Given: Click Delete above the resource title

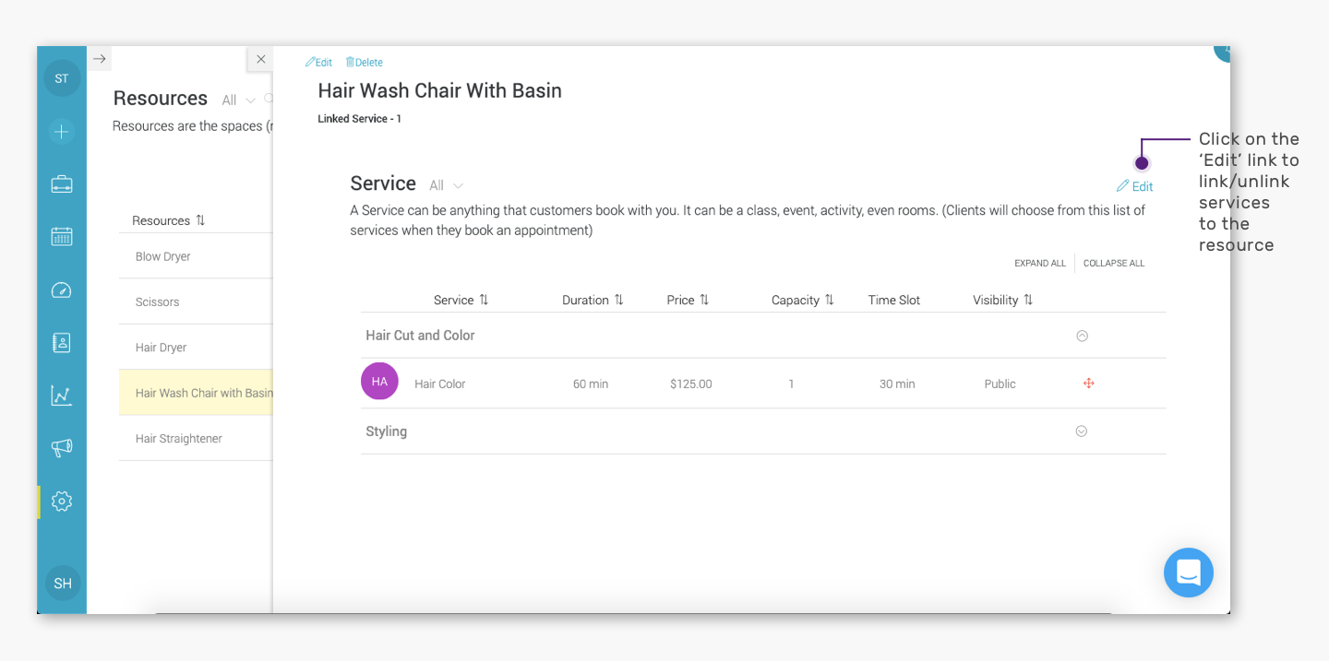Looking at the screenshot, I should pos(364,63).
